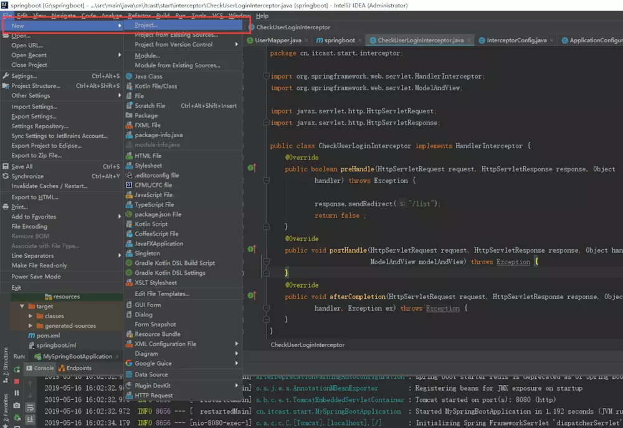Click the HTML File icon
Screen dimensions: 623x428
coord(129,156)
